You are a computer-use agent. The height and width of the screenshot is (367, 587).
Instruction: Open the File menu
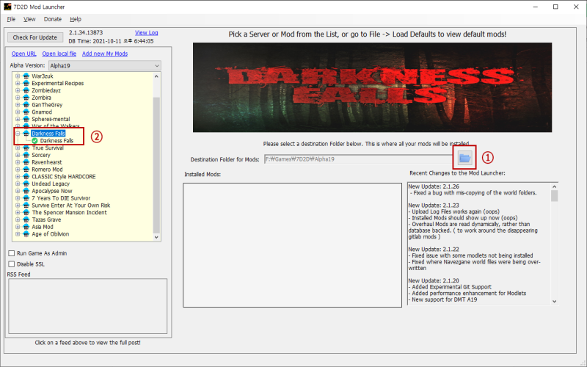(11, 19)
